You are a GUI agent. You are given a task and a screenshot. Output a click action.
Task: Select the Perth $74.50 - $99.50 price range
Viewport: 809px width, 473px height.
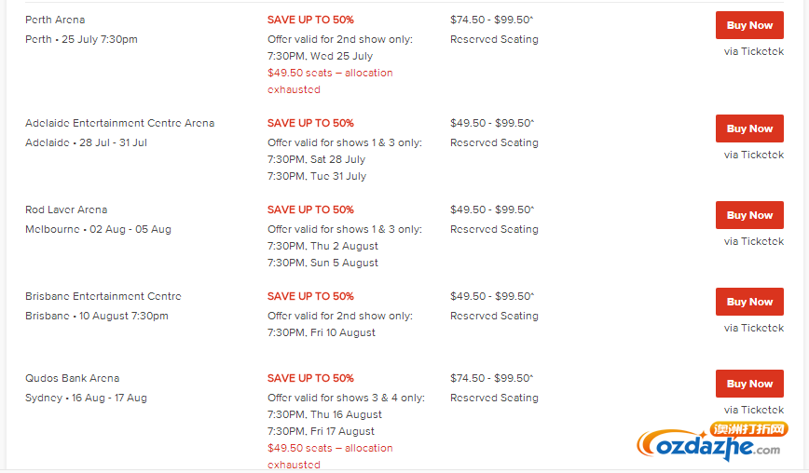492,20
